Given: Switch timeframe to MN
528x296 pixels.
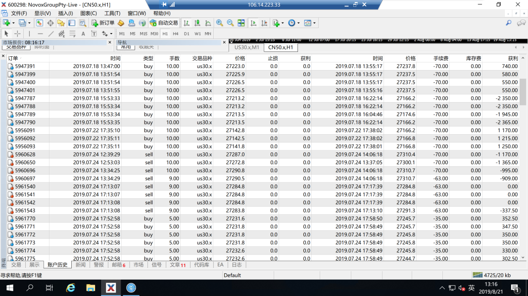Looking at the screenshot, I should pyautogui.click(x=208, y=34).
